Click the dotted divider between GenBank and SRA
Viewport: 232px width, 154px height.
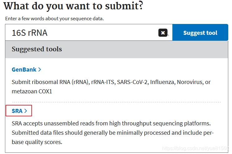click(116, 102)
